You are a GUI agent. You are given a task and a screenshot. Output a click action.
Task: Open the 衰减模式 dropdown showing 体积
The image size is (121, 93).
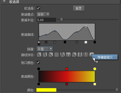(43, 14)
